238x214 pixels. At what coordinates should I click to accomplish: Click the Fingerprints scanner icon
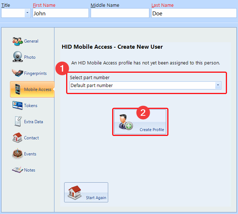17,73
